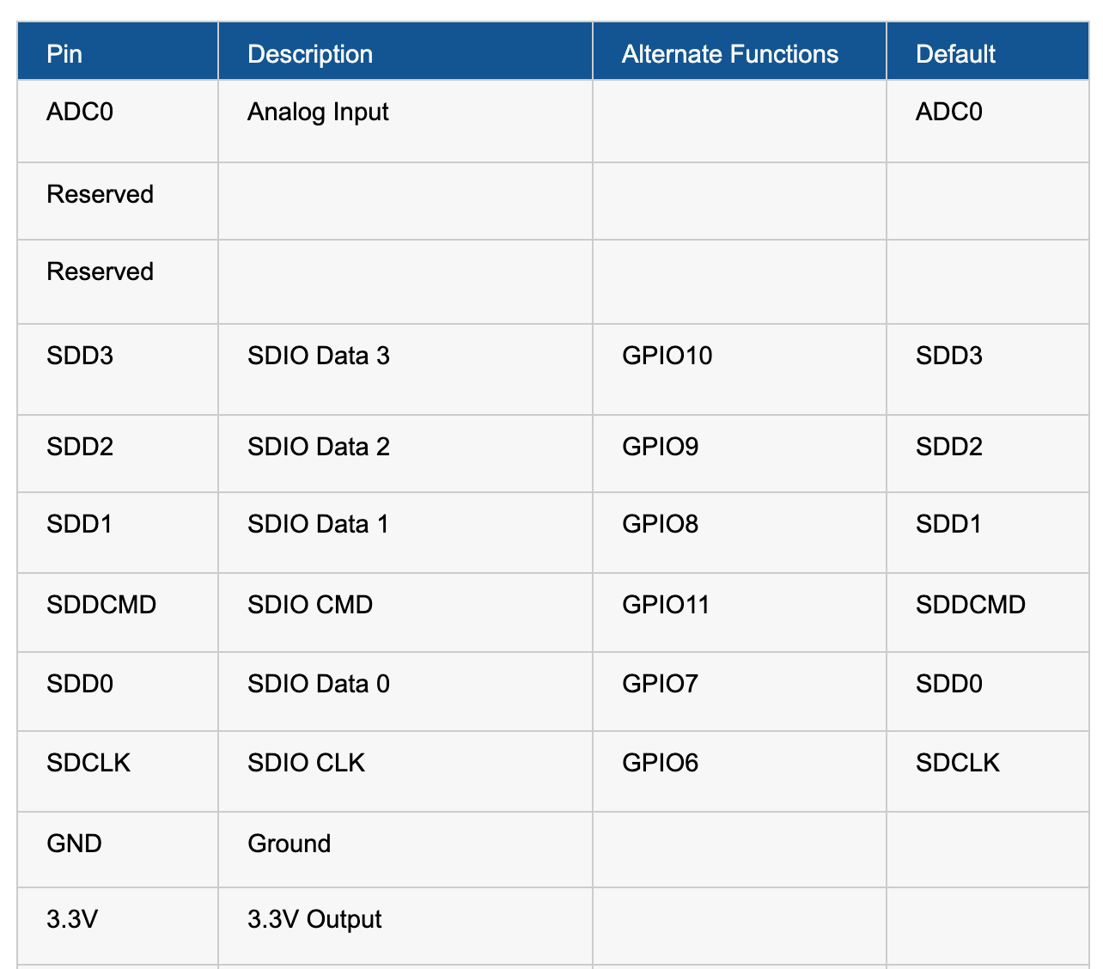Click the GPIO8 cell
The height and width of the screenshot is (969, 1103).
pyautogui.click(x=740, y=533)
